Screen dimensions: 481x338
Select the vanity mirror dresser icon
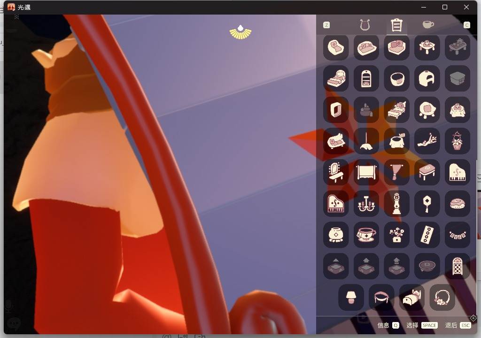click(x=336, y=172)
